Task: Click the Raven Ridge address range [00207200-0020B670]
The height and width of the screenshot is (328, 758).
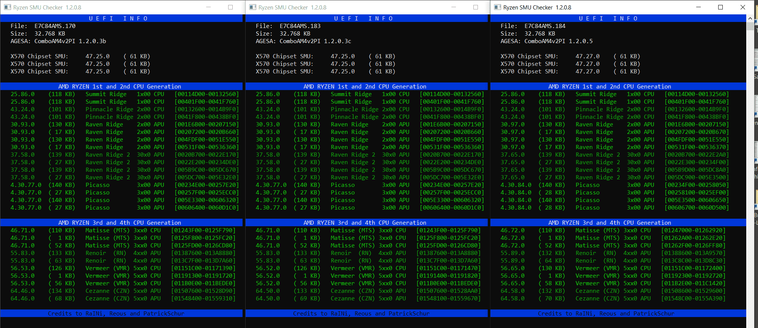Action: pyautogui.click(x=697, y=132)
